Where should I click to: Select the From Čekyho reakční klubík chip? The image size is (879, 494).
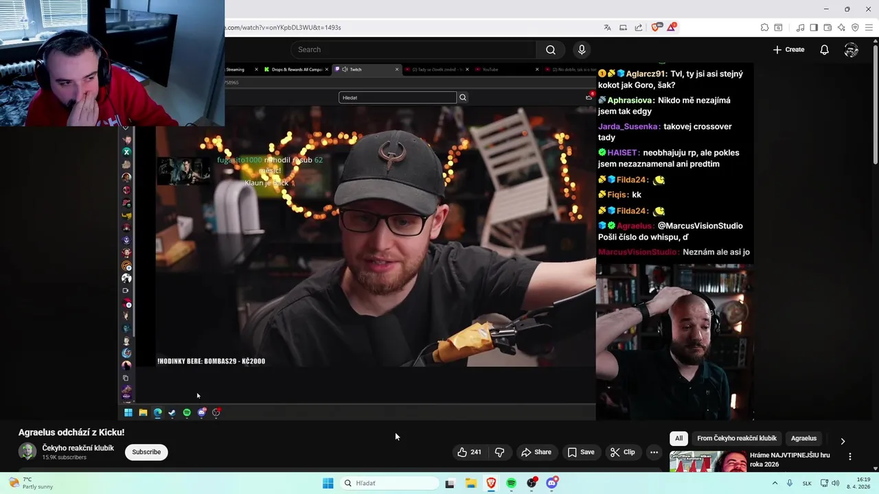pyautogui.click(x=737, y=438)
